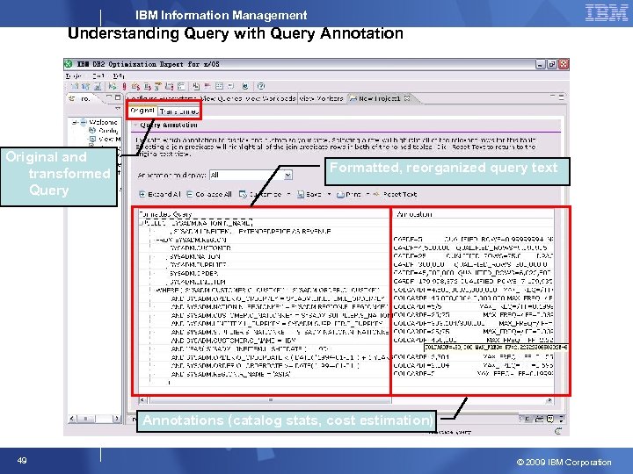Click the Collapse All minus icon
Viewport: 633px width, 474px height.
(x=190, y=194)
